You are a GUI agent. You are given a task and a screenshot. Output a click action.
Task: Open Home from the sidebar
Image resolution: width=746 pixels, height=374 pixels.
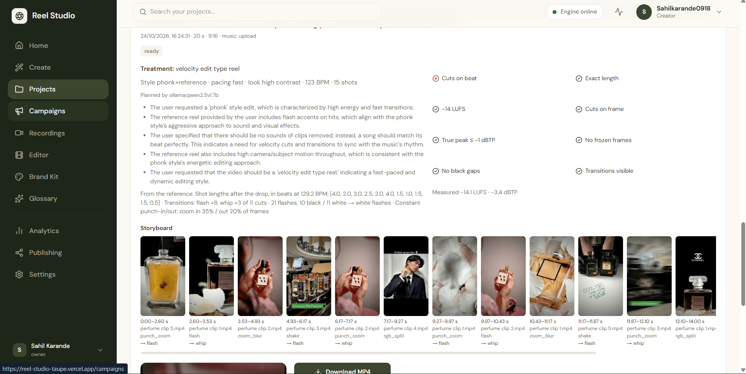(x=58, y=46)
